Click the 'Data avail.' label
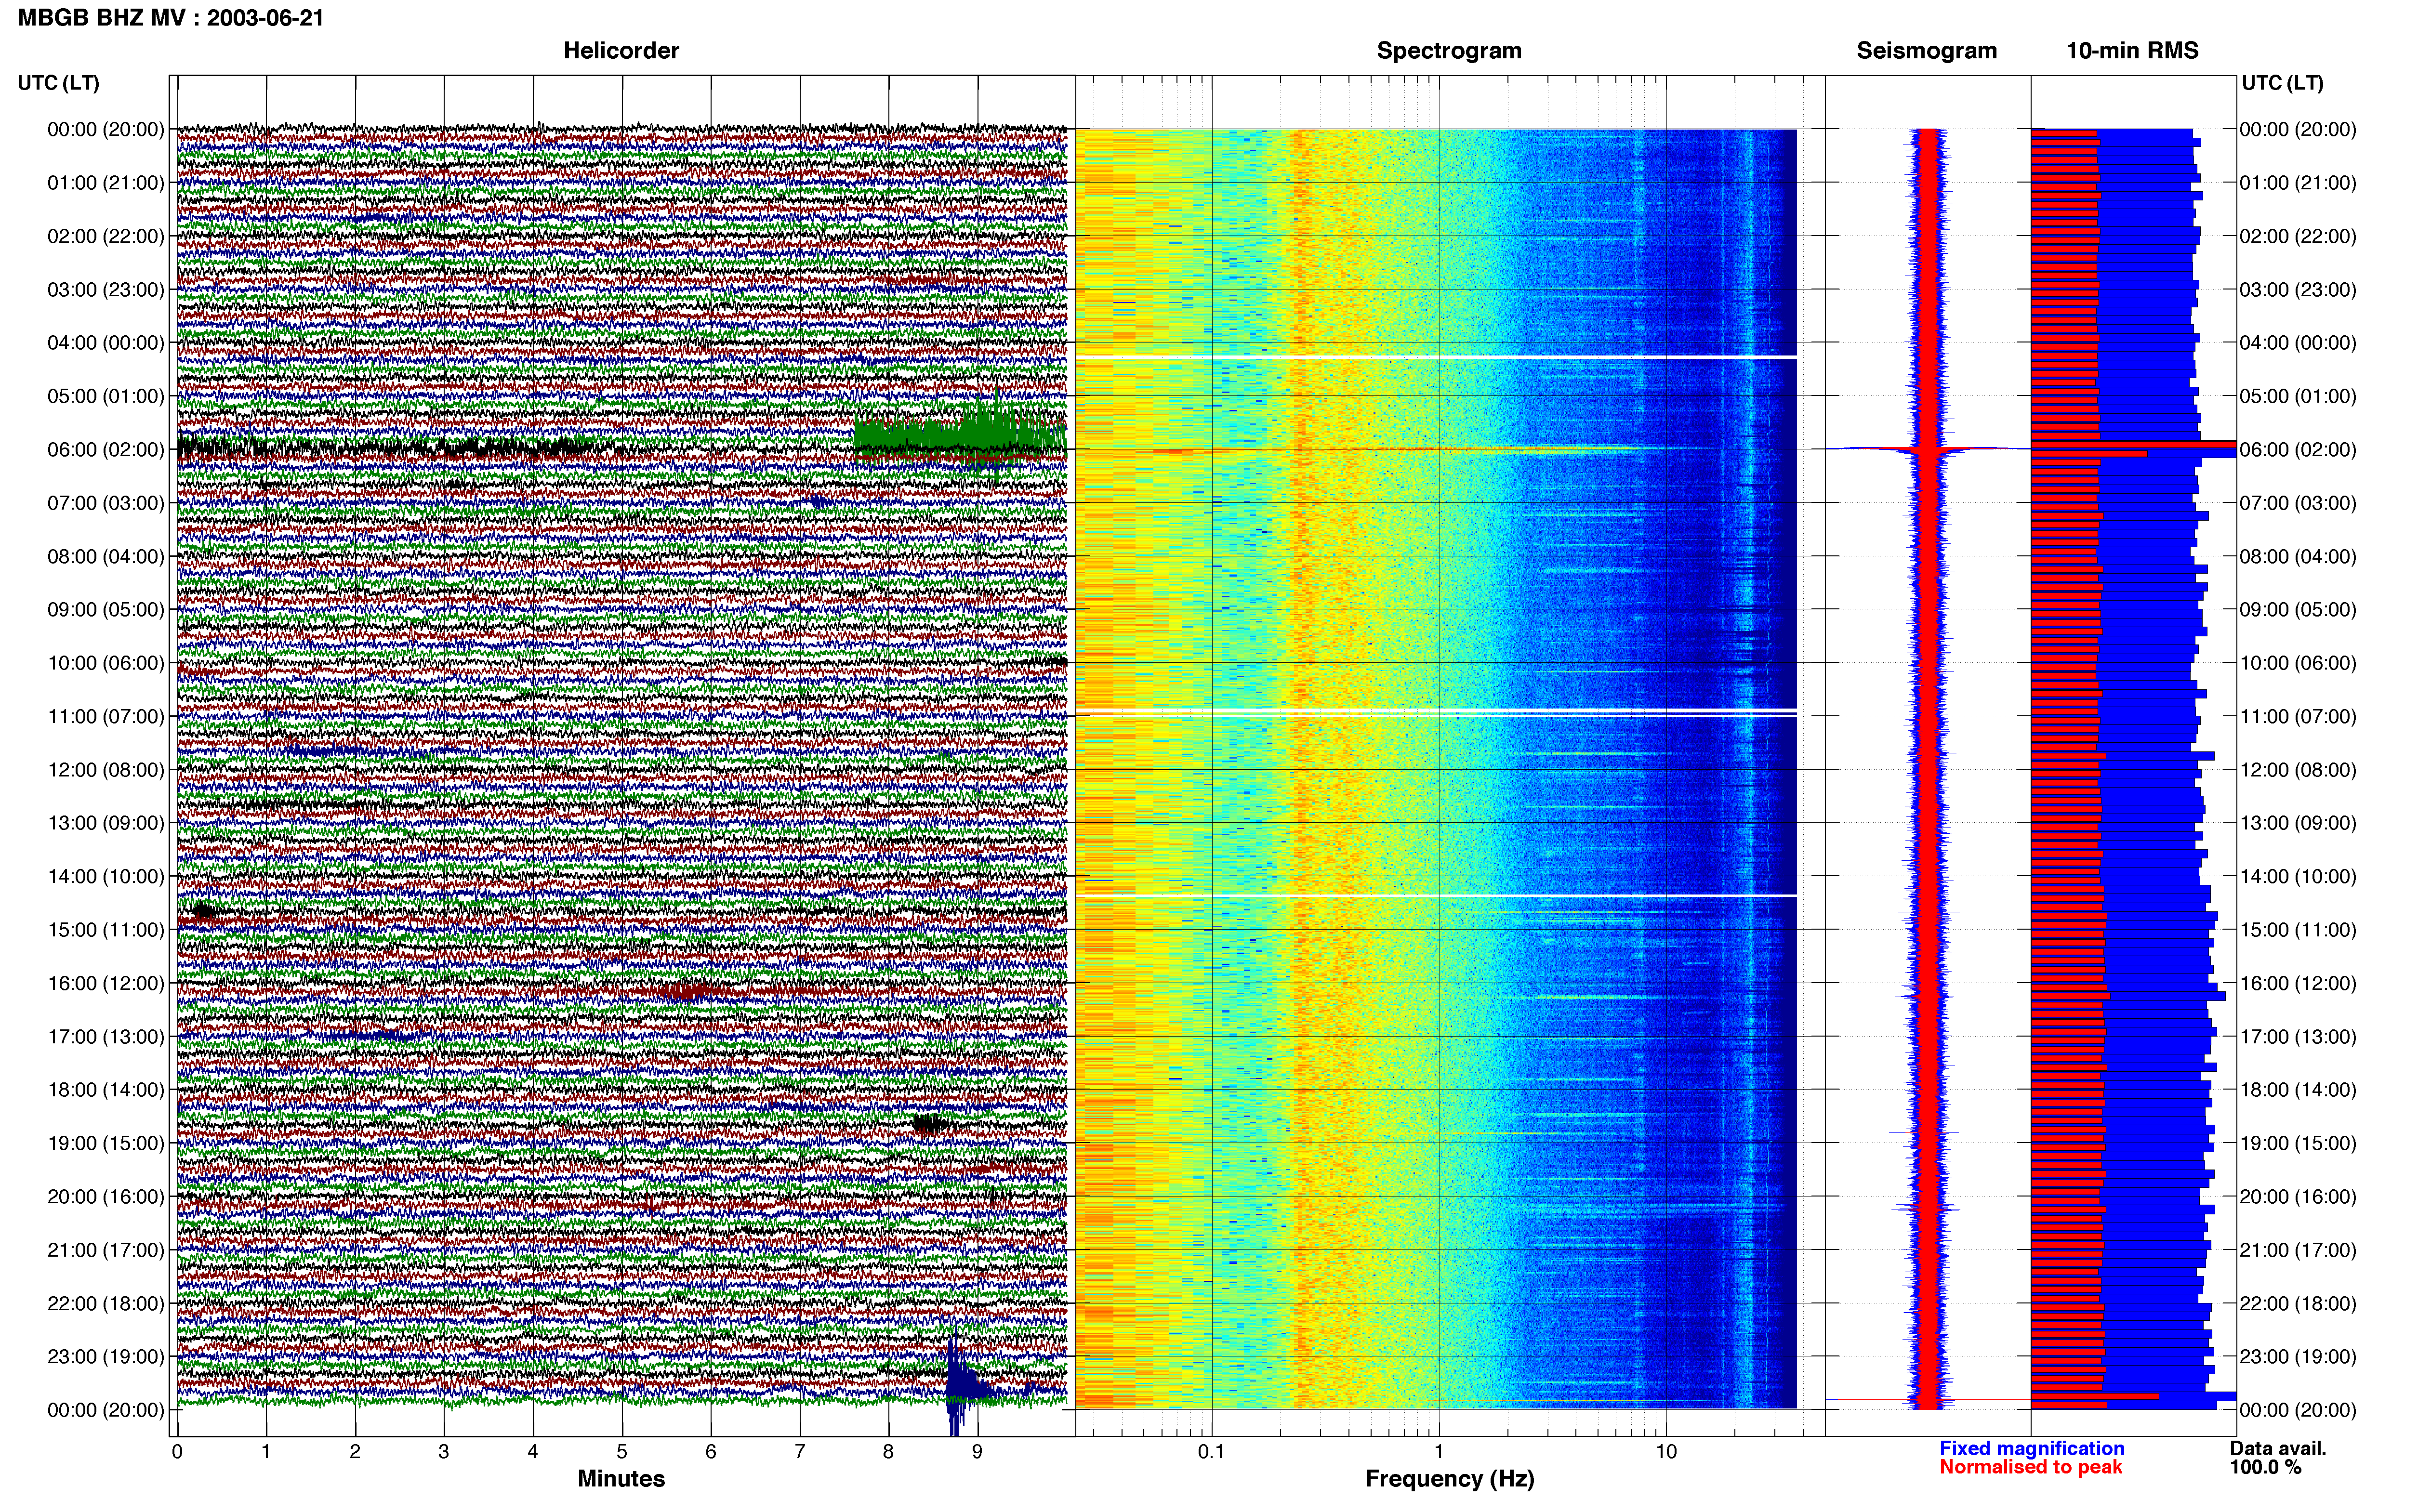The height and width of the screenshot is (1512, 2418). [2278, 1449]
